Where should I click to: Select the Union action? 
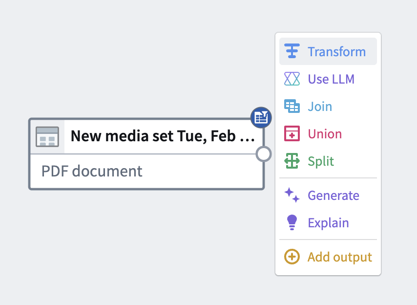pyautogui.click(x=325, y=133)
